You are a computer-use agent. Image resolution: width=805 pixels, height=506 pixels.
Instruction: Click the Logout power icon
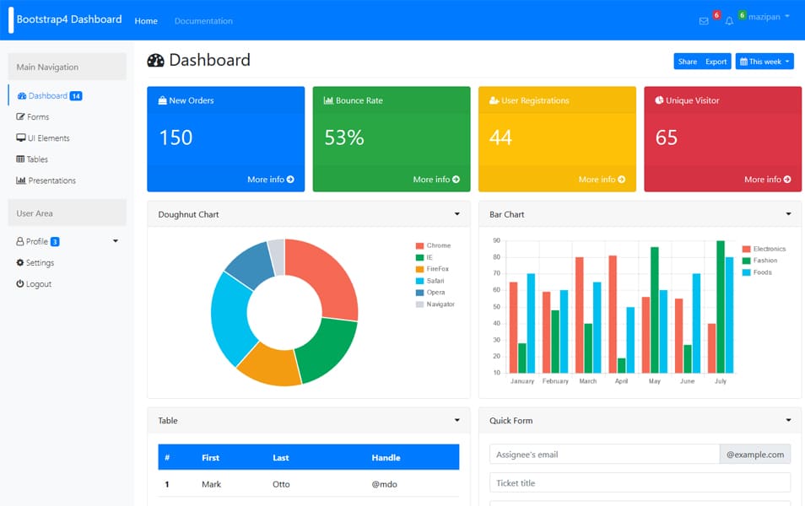(x=19, y=283)
